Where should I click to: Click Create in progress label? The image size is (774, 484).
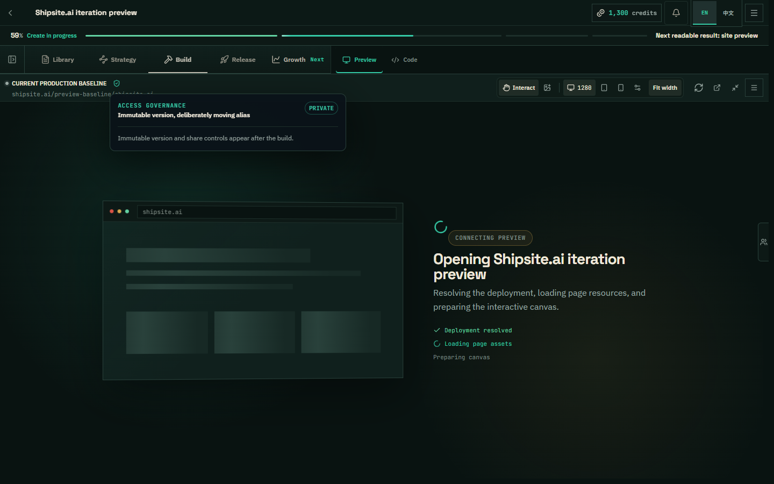click(52, 35)
